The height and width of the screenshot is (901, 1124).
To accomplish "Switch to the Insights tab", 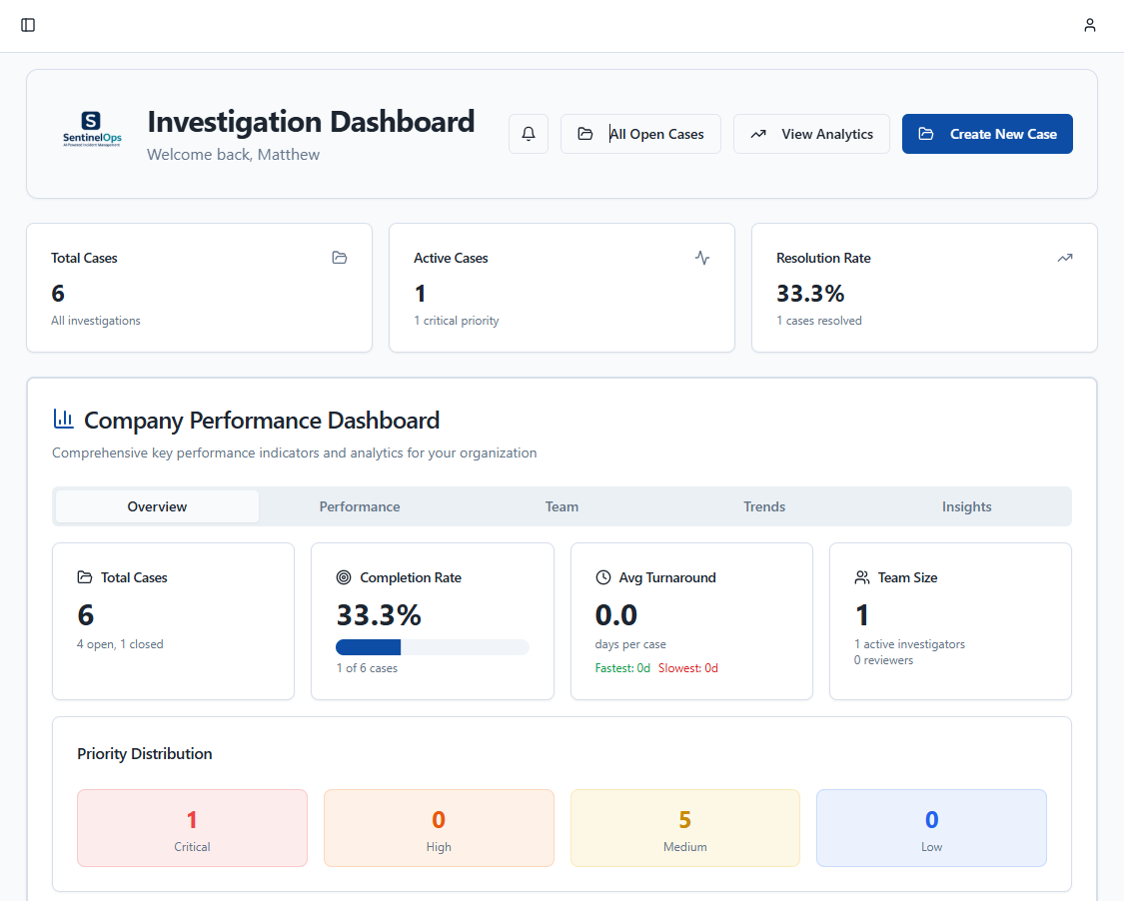I will [966, 506].
